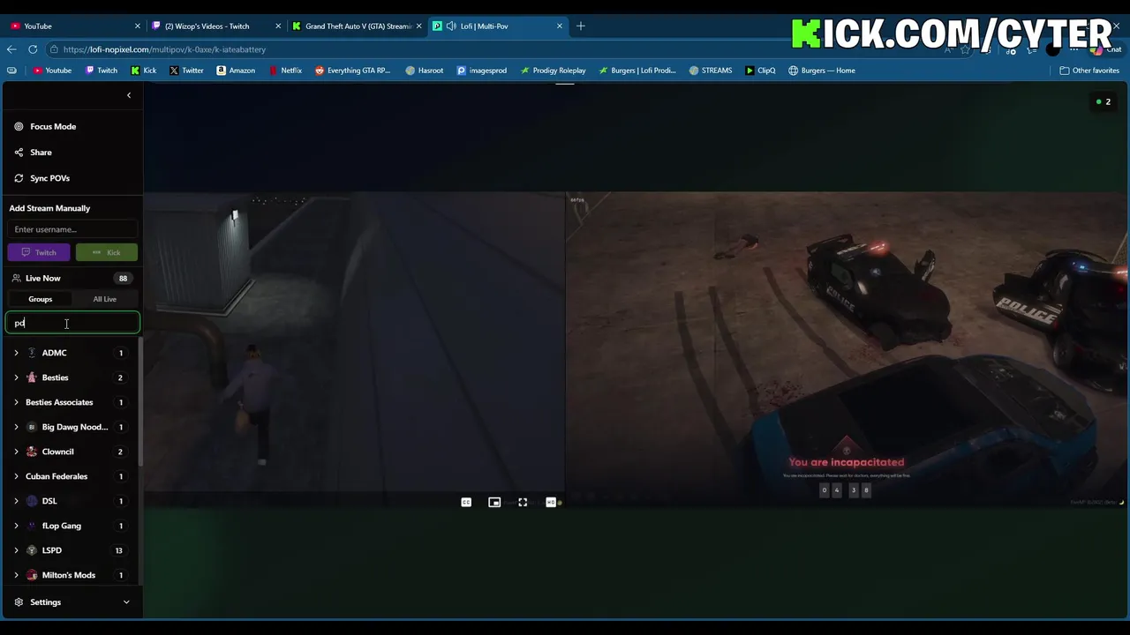Expand the DSL group
Image resolution: width=1130 pixels, height=635 pixels.
[x=16, y=501]
